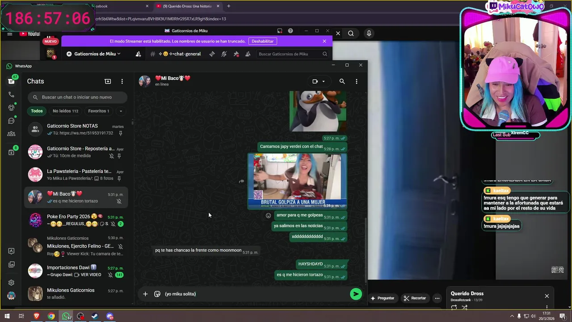Screen dimensions: 572x322
Task: Send the typed WhatsApp message
Action: [x=356, y=294]
